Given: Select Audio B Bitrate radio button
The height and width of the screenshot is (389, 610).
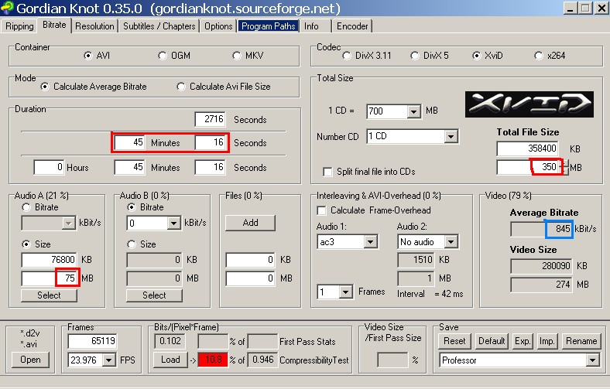Looking at the screenshot, I should [x=132, y=207].
